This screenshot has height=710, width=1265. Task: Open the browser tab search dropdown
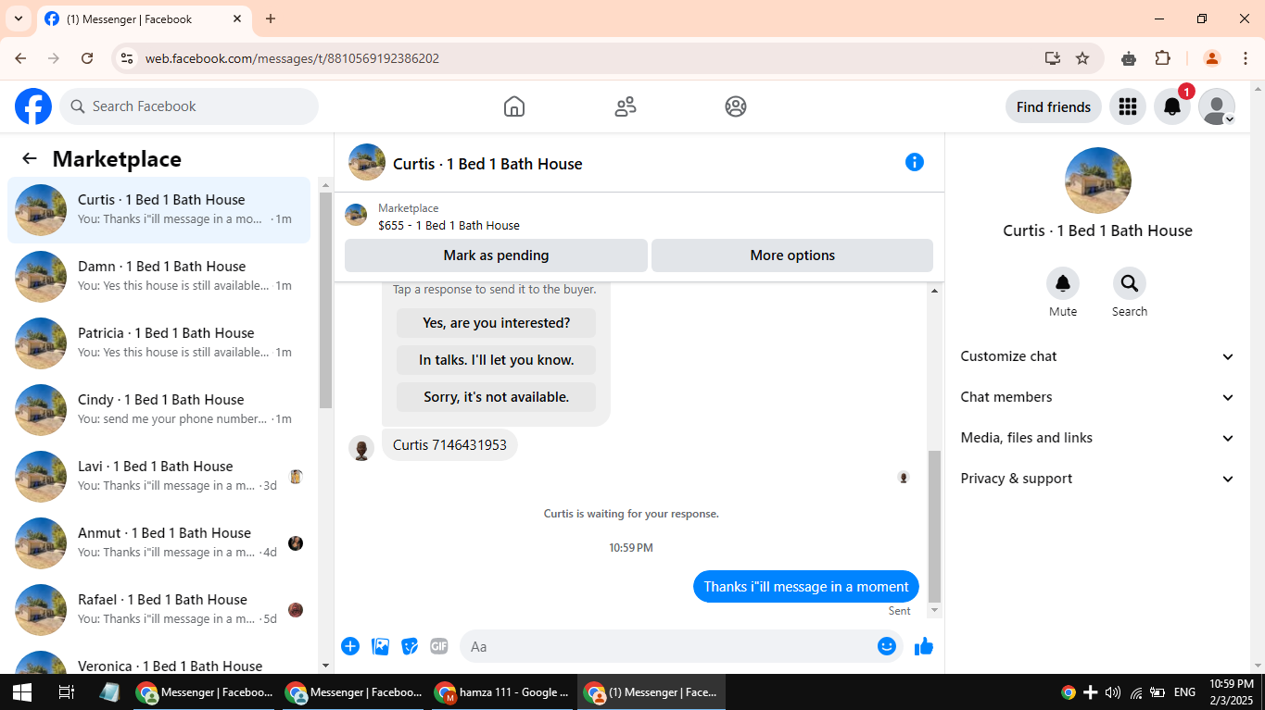[18, 19]
